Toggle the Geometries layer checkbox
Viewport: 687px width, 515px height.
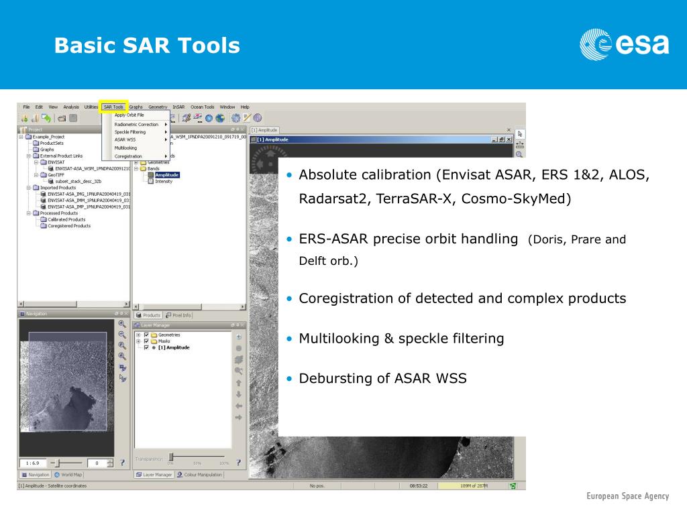146,335
